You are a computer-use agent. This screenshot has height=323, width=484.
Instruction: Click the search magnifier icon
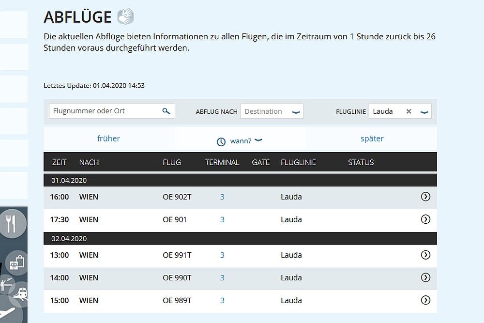click(166, 111)
